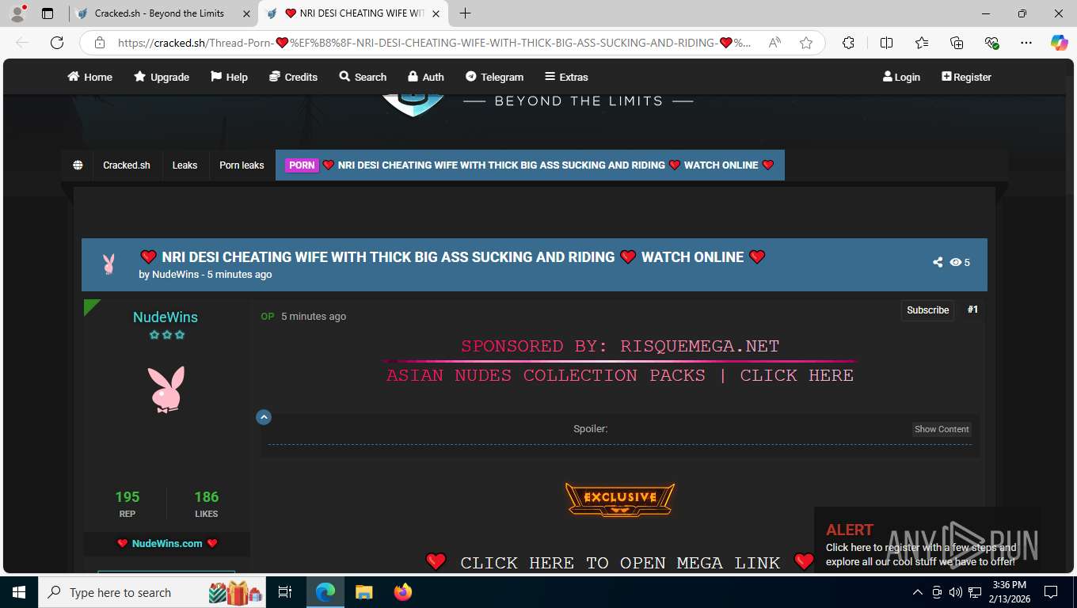This screenshot has height=608, width=1077.
Task: Close the Cracked.sh Beyond the Limits tab
Action: click(246, 13)
